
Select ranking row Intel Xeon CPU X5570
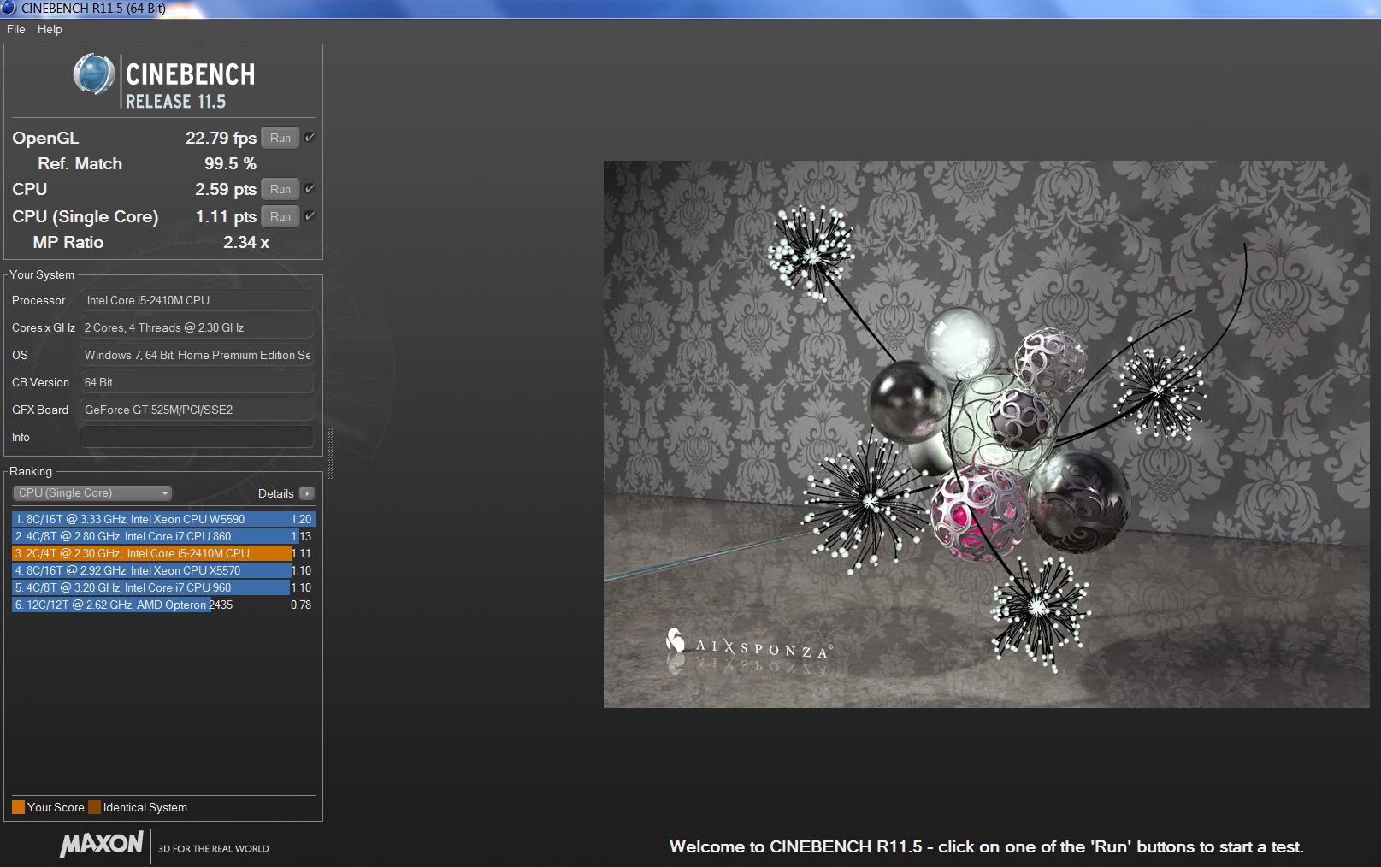pyautogui.click(x=163, y=570)
